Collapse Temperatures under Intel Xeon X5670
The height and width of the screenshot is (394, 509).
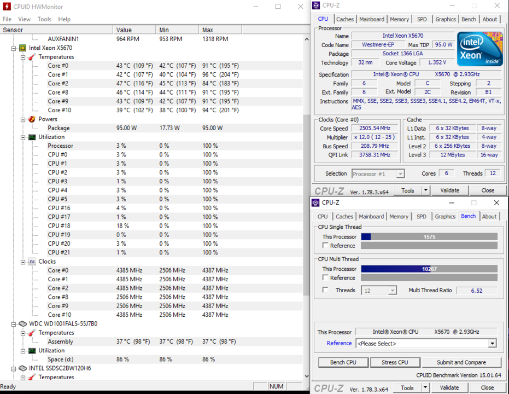coord(23,57)
